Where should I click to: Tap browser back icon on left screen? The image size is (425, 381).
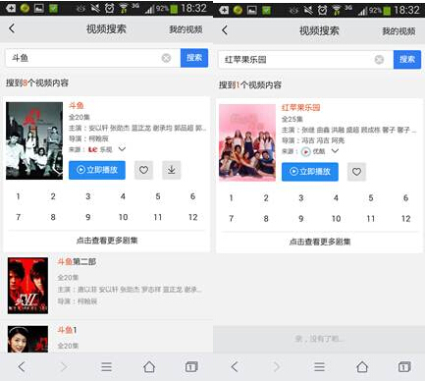pyautogui.click(x=22, y=367)
